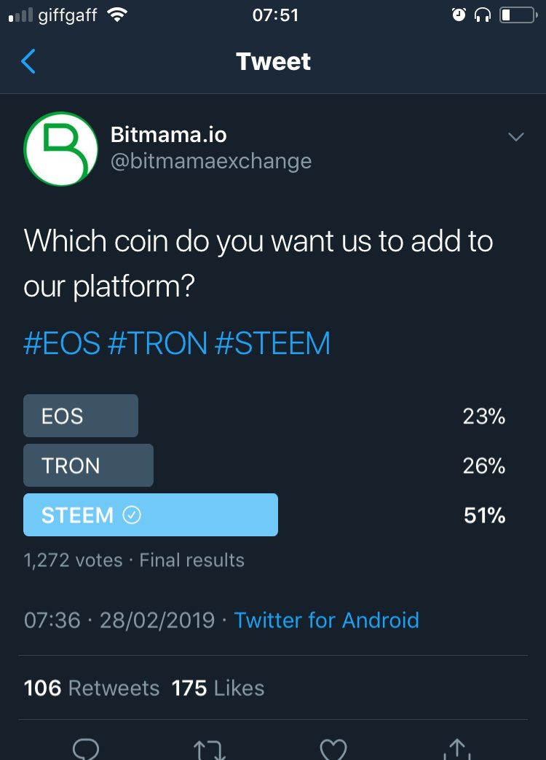Tap the reply speech bubble icon
546x760 pixels.
coord(86,749)
